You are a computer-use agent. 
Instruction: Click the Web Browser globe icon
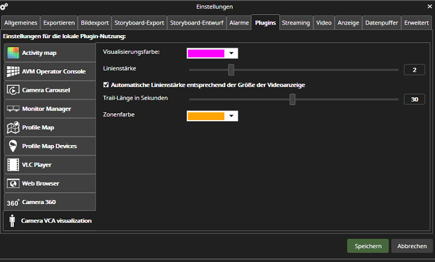coord(13,183)
